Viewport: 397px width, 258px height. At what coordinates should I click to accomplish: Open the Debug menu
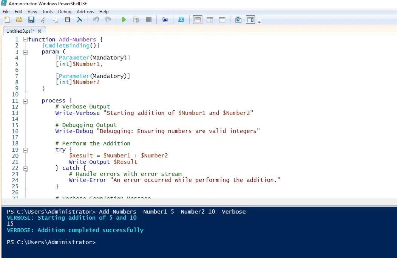tap(65, 12)
